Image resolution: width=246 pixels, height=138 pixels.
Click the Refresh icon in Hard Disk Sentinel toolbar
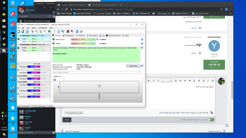(19, 31)
